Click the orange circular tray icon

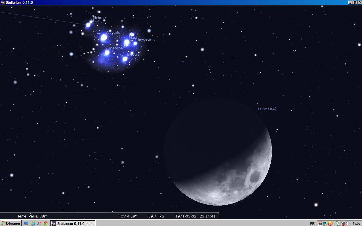(330, 223)
